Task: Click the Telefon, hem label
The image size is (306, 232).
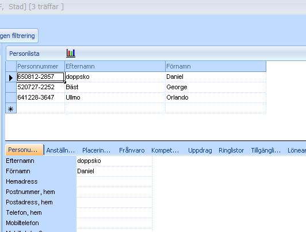Action: 24,212
